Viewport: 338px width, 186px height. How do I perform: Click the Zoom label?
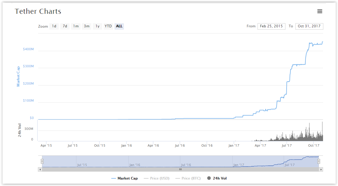click(43, 26)
